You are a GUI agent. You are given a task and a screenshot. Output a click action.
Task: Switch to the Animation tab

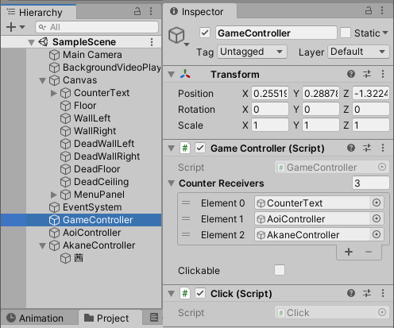[x=39, y=318]
